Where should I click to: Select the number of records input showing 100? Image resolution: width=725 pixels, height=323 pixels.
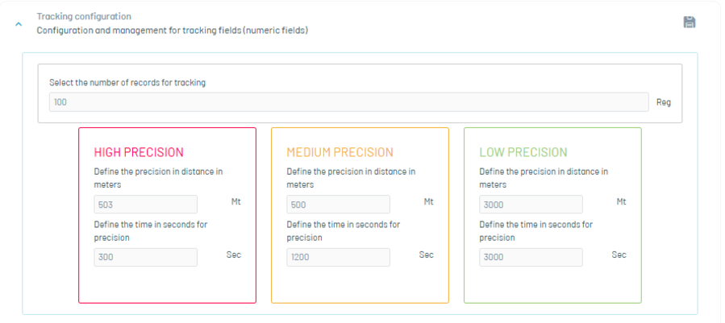click(x=348, y=102)
